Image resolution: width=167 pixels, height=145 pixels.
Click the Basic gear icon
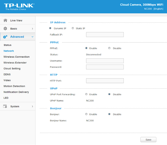[5, 29]
